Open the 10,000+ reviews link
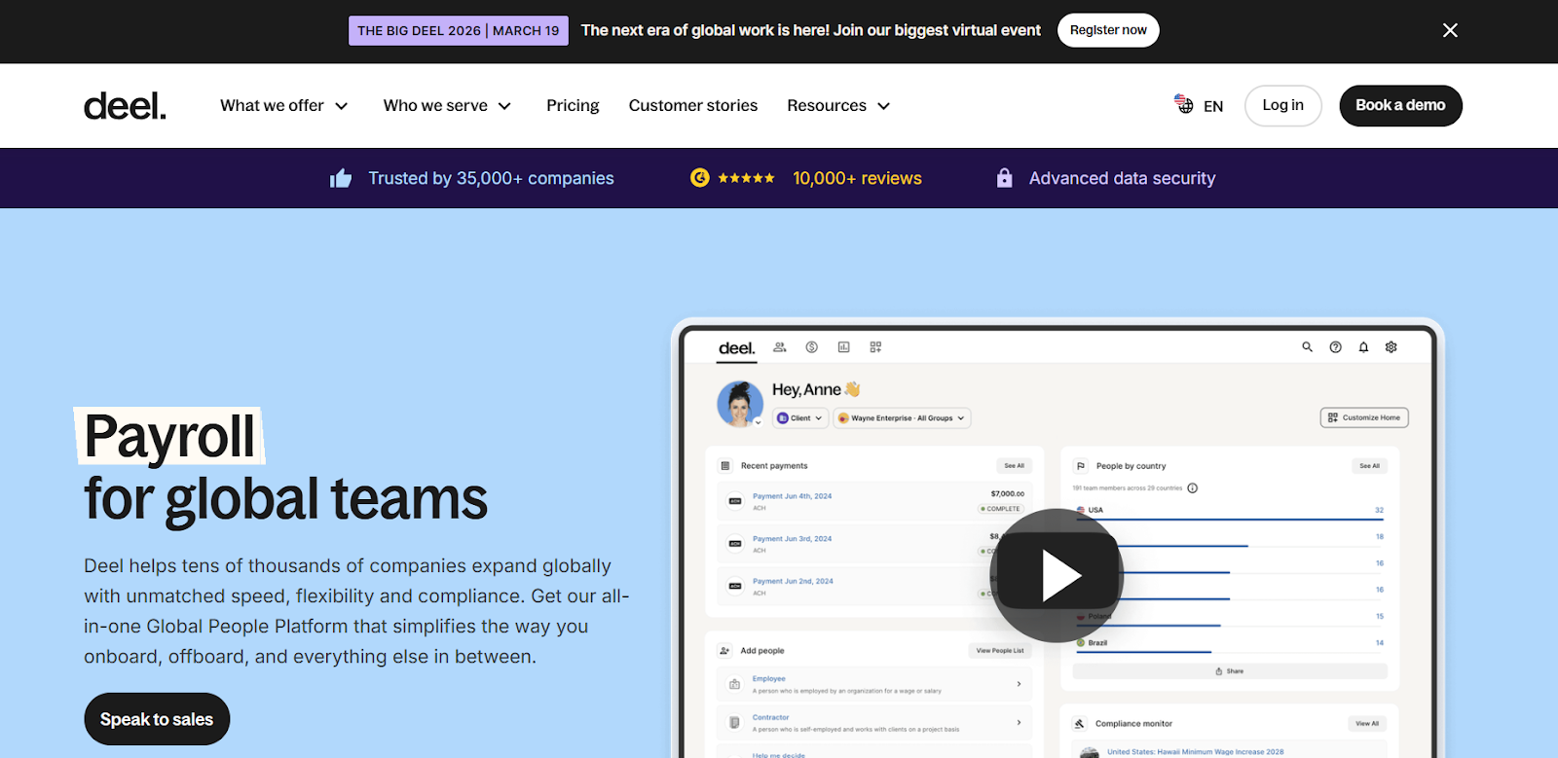 857,178
